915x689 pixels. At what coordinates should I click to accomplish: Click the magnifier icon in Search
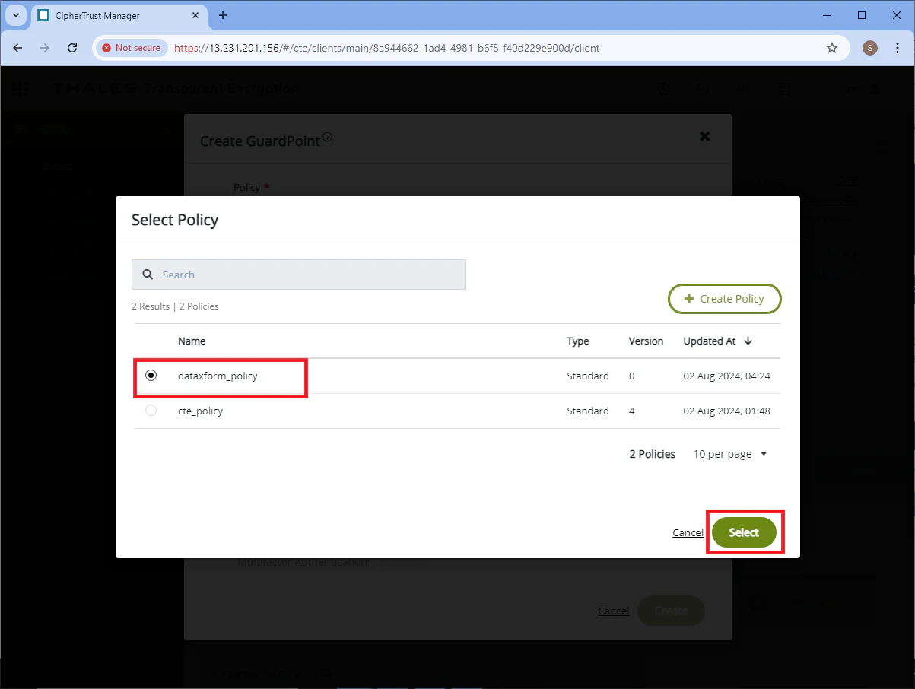click(148, 275)
